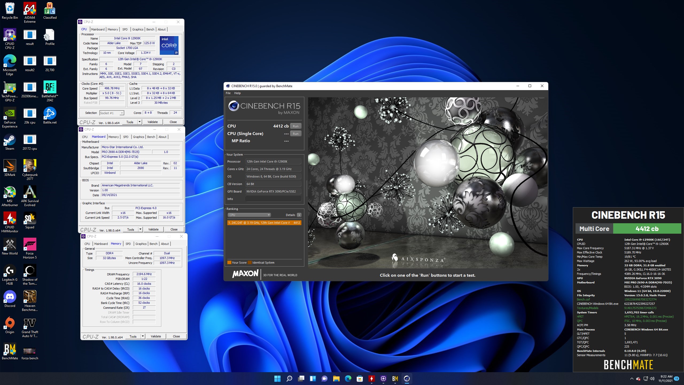Launch AIDA64 Extreme from desktop
Image resolution: width=684 pixels, height=385 pixels.
tap(30, 13)
